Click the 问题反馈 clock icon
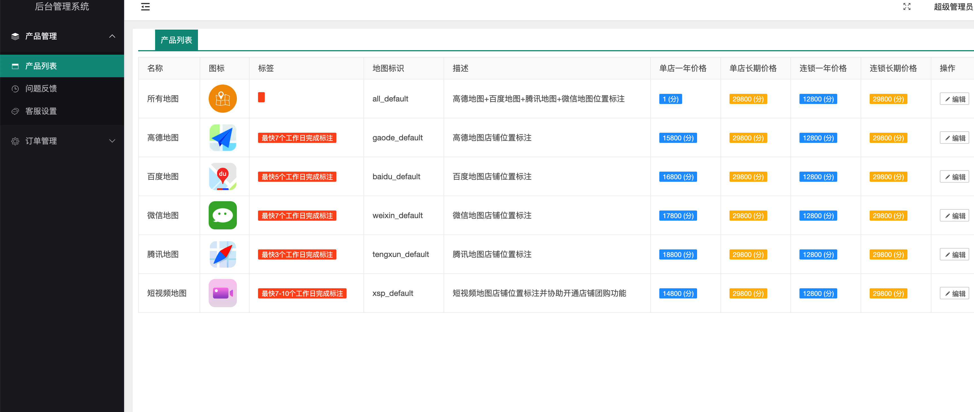Image resolution: width=974 pixels, height=412 pixels. [16, 88]
